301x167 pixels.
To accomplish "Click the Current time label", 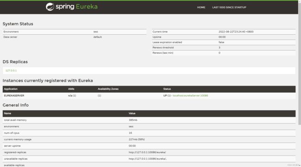I will (x=160, y=31).
